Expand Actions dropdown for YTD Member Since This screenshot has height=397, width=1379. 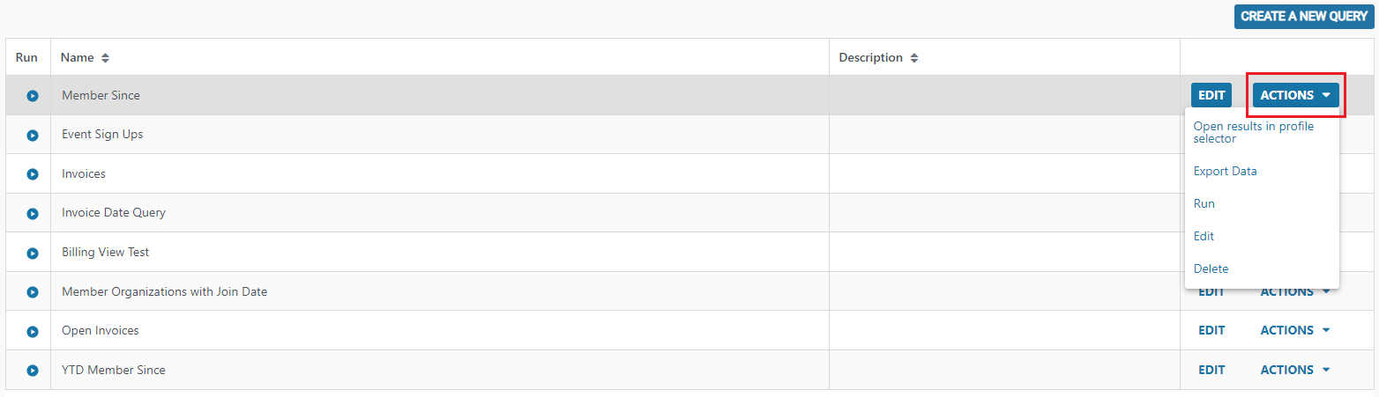[x=1295, y=370]
